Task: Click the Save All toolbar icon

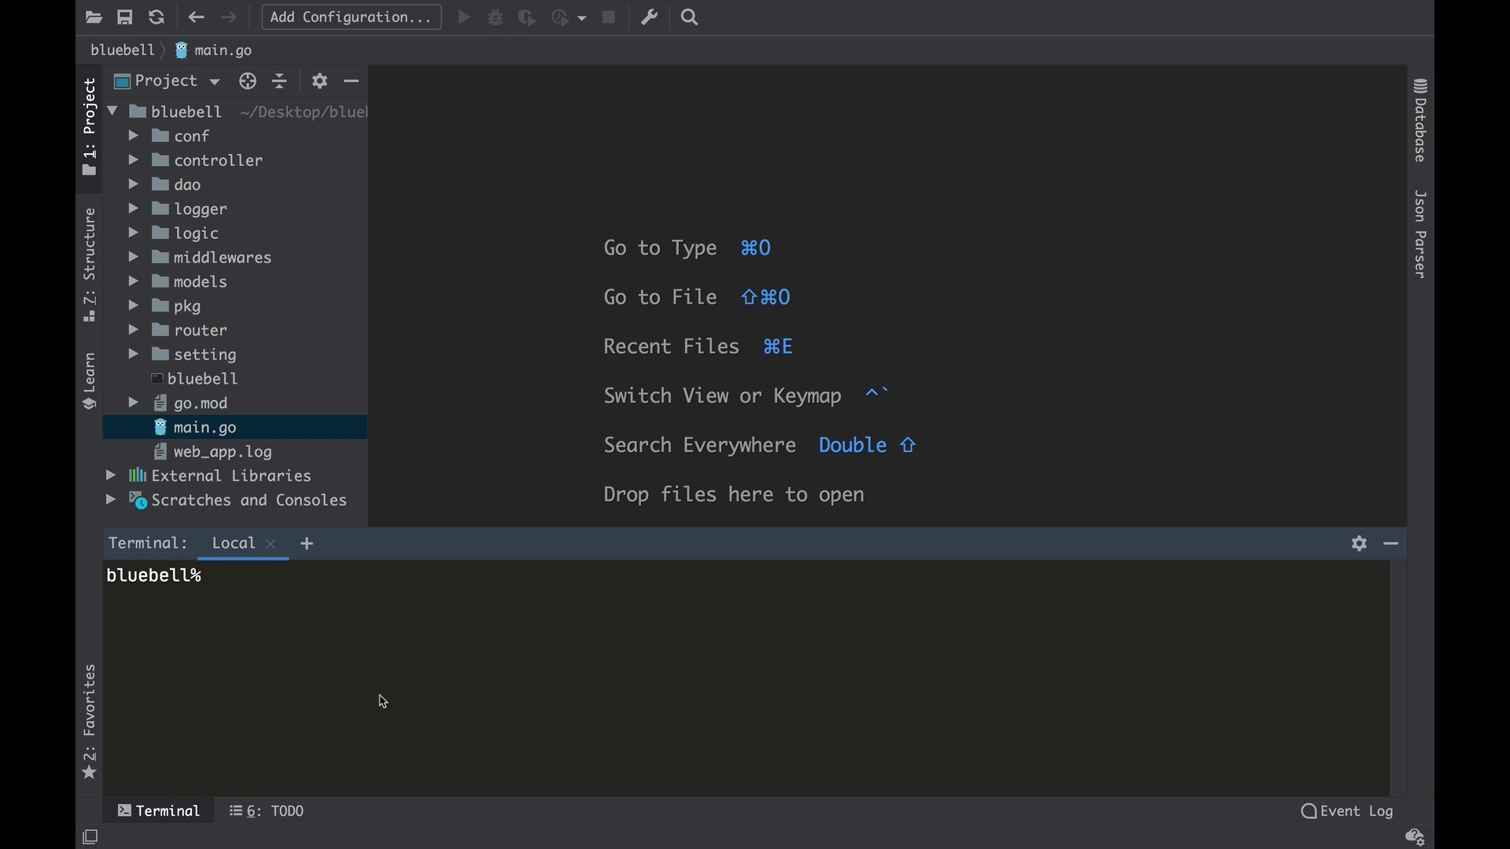Action: 125,17
